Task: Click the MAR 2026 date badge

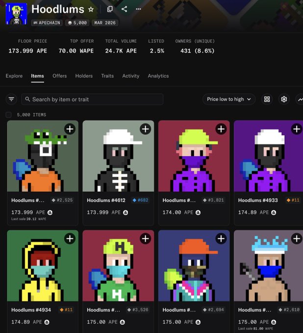Action: coord(105,23)
